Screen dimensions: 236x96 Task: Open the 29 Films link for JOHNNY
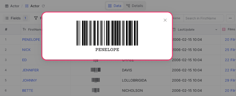(230, 80)
